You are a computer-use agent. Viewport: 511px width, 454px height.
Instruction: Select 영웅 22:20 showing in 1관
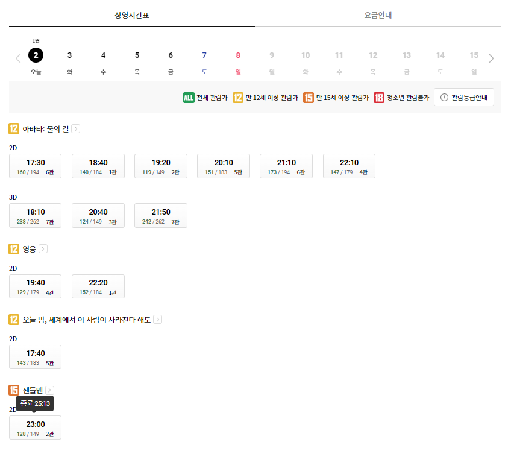[x=98, y=286]
